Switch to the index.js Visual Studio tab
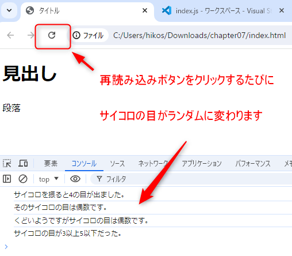Screen dimensions: 292x256 click(224, 11)
